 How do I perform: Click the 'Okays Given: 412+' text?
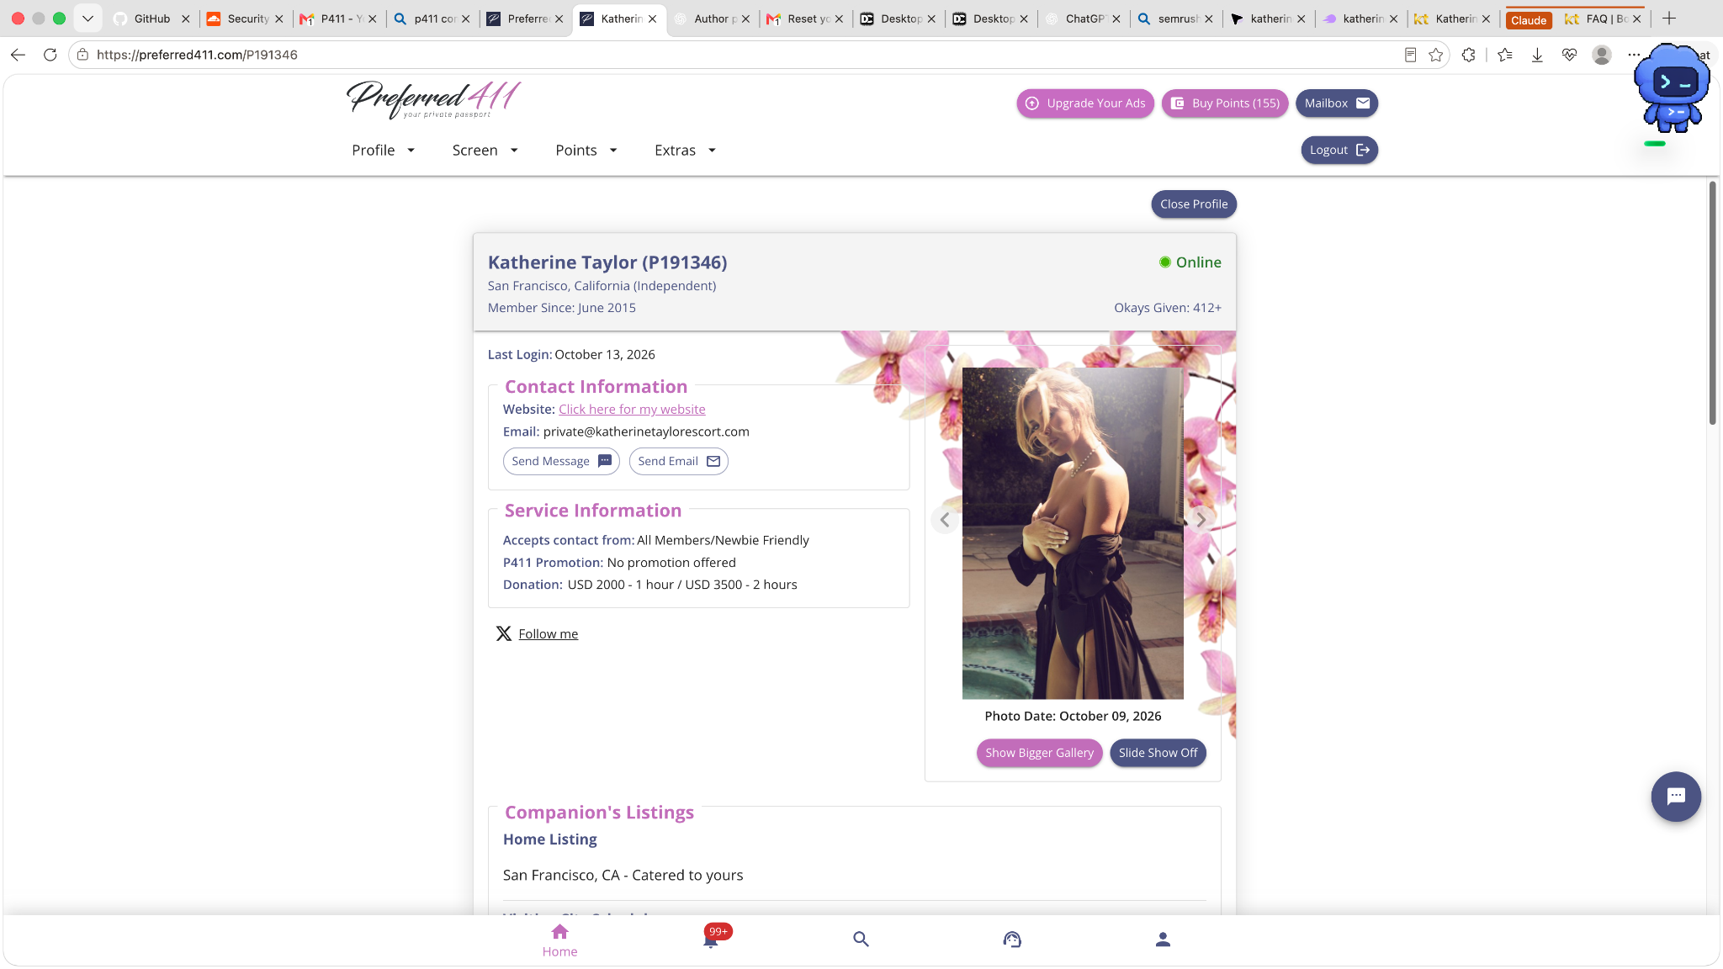click(1168, 308)
